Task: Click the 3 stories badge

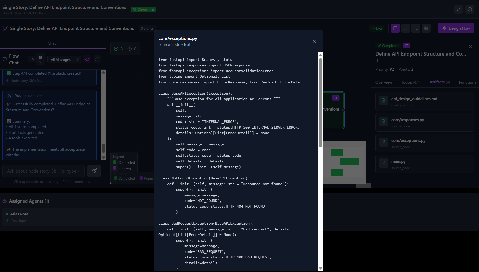Action: click(147, 28)
